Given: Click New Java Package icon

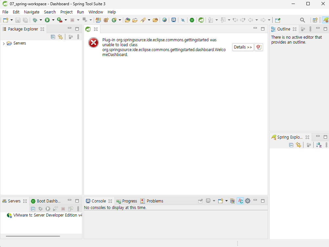Looking at the screenshot, I should [106, 20].
